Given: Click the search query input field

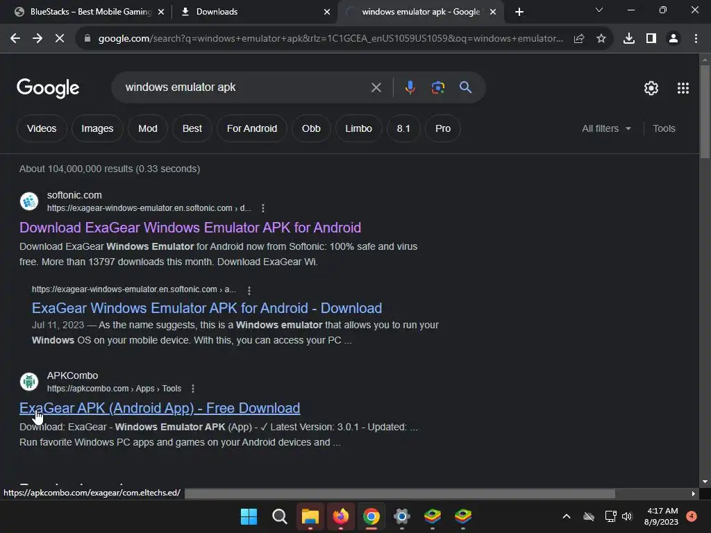Looking at the screenshot, I should tap(245, 87).
